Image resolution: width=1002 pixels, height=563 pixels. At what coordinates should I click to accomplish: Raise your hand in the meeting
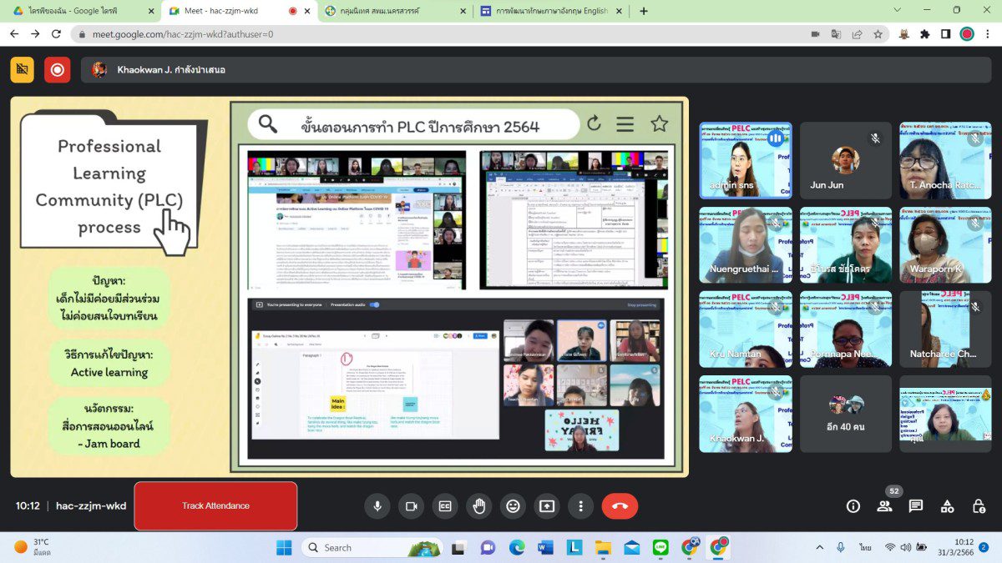coord(478,505)
